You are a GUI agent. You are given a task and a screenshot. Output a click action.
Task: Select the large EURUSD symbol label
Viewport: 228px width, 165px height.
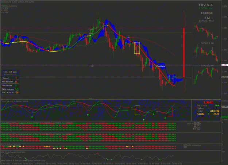207,13
